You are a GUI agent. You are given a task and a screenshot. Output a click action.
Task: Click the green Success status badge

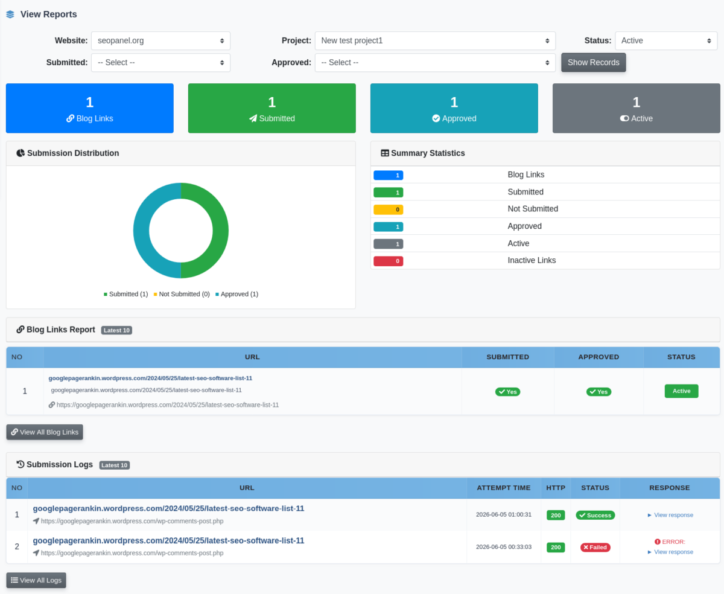(x=595, y=515)
